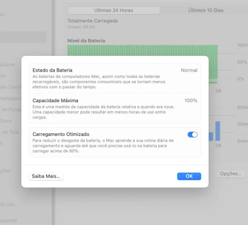
Task: Click the tall blue usage bar
Action: tap(218, 131)
